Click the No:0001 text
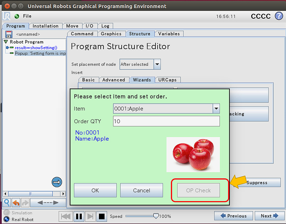Screen dimensions: 286x224 click(x=87, y=133)
